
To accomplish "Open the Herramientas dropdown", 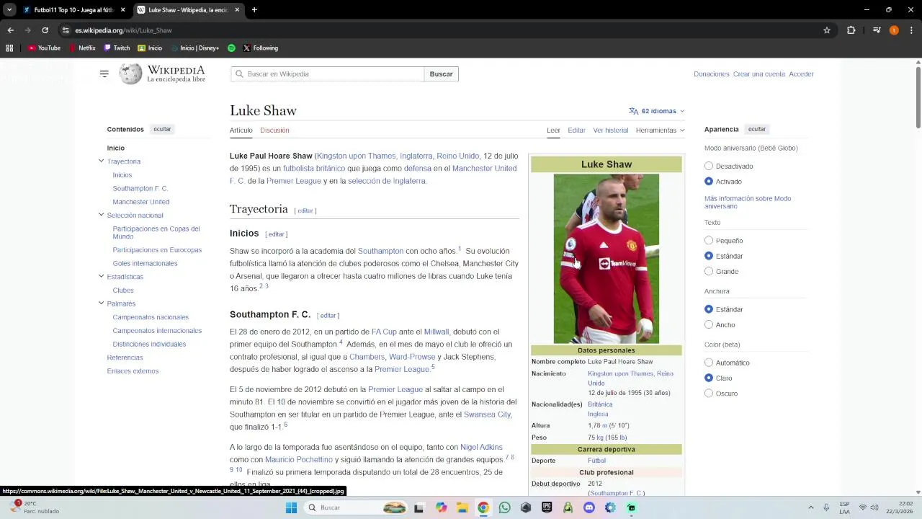I will 660,130.
